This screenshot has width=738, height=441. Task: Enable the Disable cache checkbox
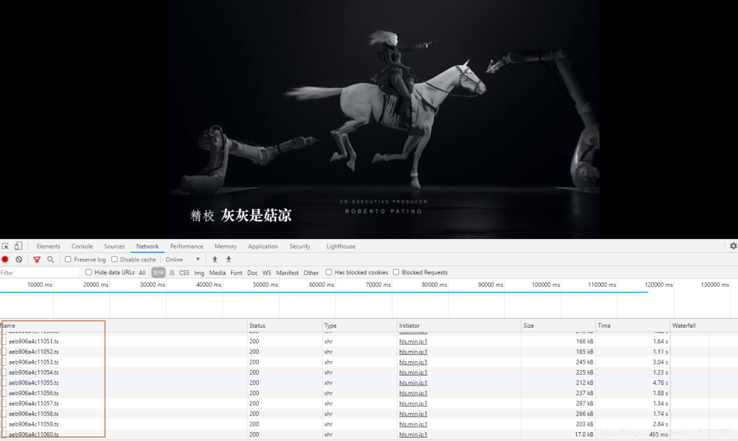click(x=114, y=259)
